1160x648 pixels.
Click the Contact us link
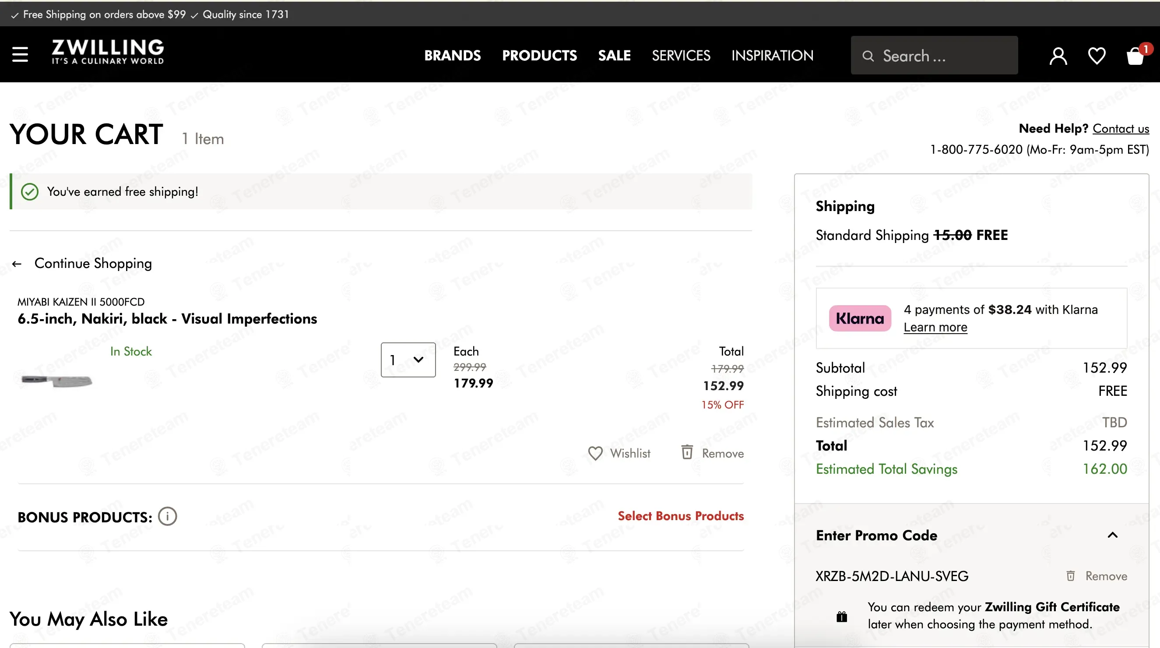[1121, 129]
